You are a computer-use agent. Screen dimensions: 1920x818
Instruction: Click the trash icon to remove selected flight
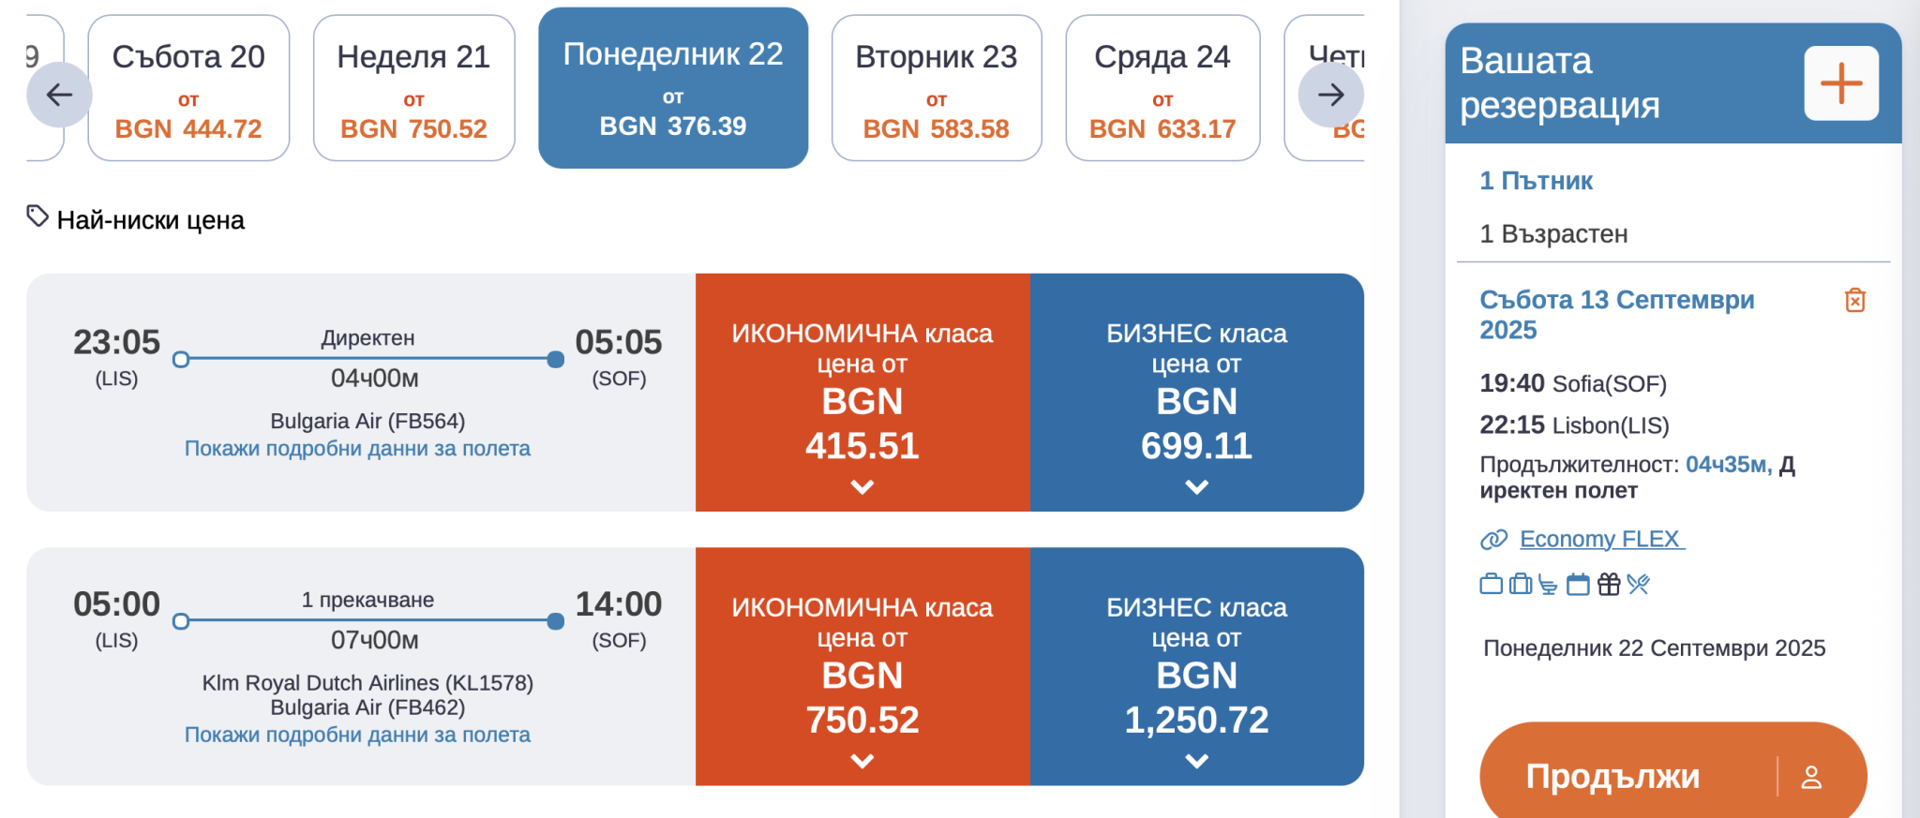click(1854, 300)
